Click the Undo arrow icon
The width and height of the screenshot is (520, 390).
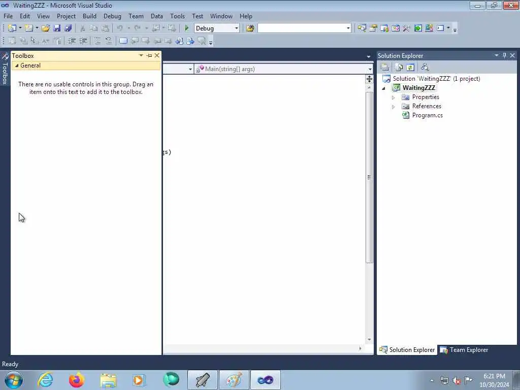pos(120,28)
